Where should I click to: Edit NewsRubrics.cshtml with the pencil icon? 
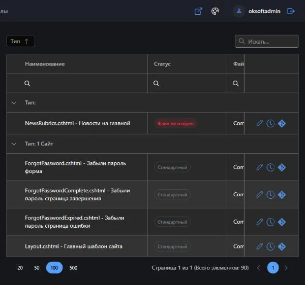[259, 123]
